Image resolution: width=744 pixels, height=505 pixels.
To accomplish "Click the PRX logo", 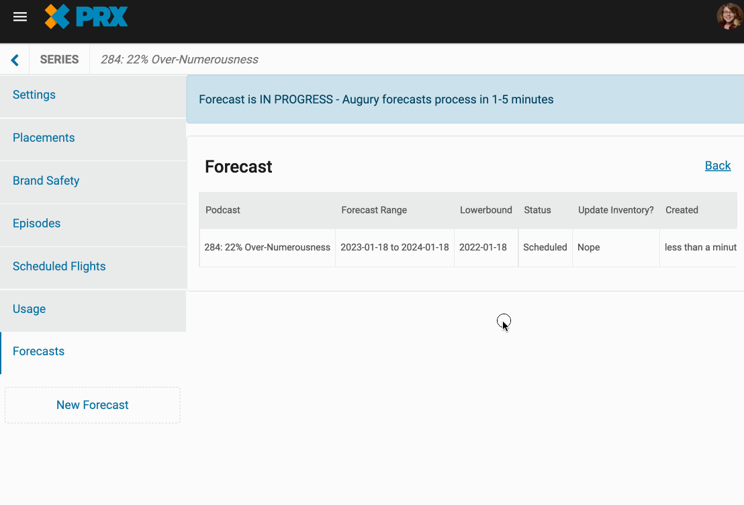I will pos(86,17).
